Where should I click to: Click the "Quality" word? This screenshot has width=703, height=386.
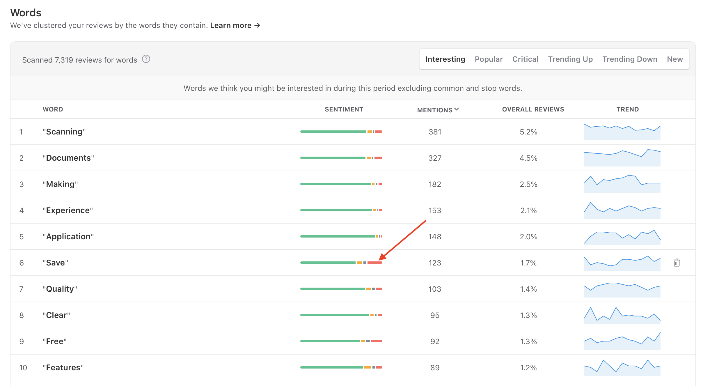[60, 289]
